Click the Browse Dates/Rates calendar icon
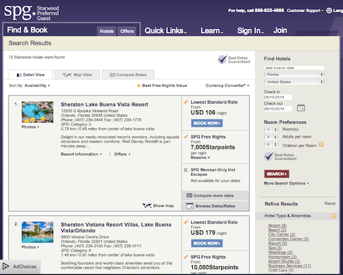343x275 pixels. [x=190, y=206]
